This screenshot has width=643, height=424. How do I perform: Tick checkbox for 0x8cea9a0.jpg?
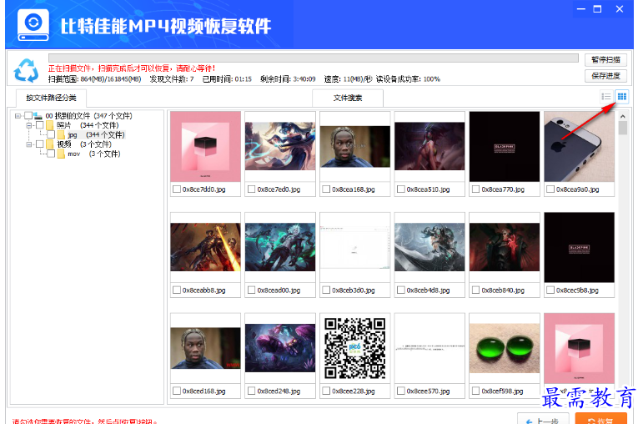pyautogui.click(x=550, y=189)
